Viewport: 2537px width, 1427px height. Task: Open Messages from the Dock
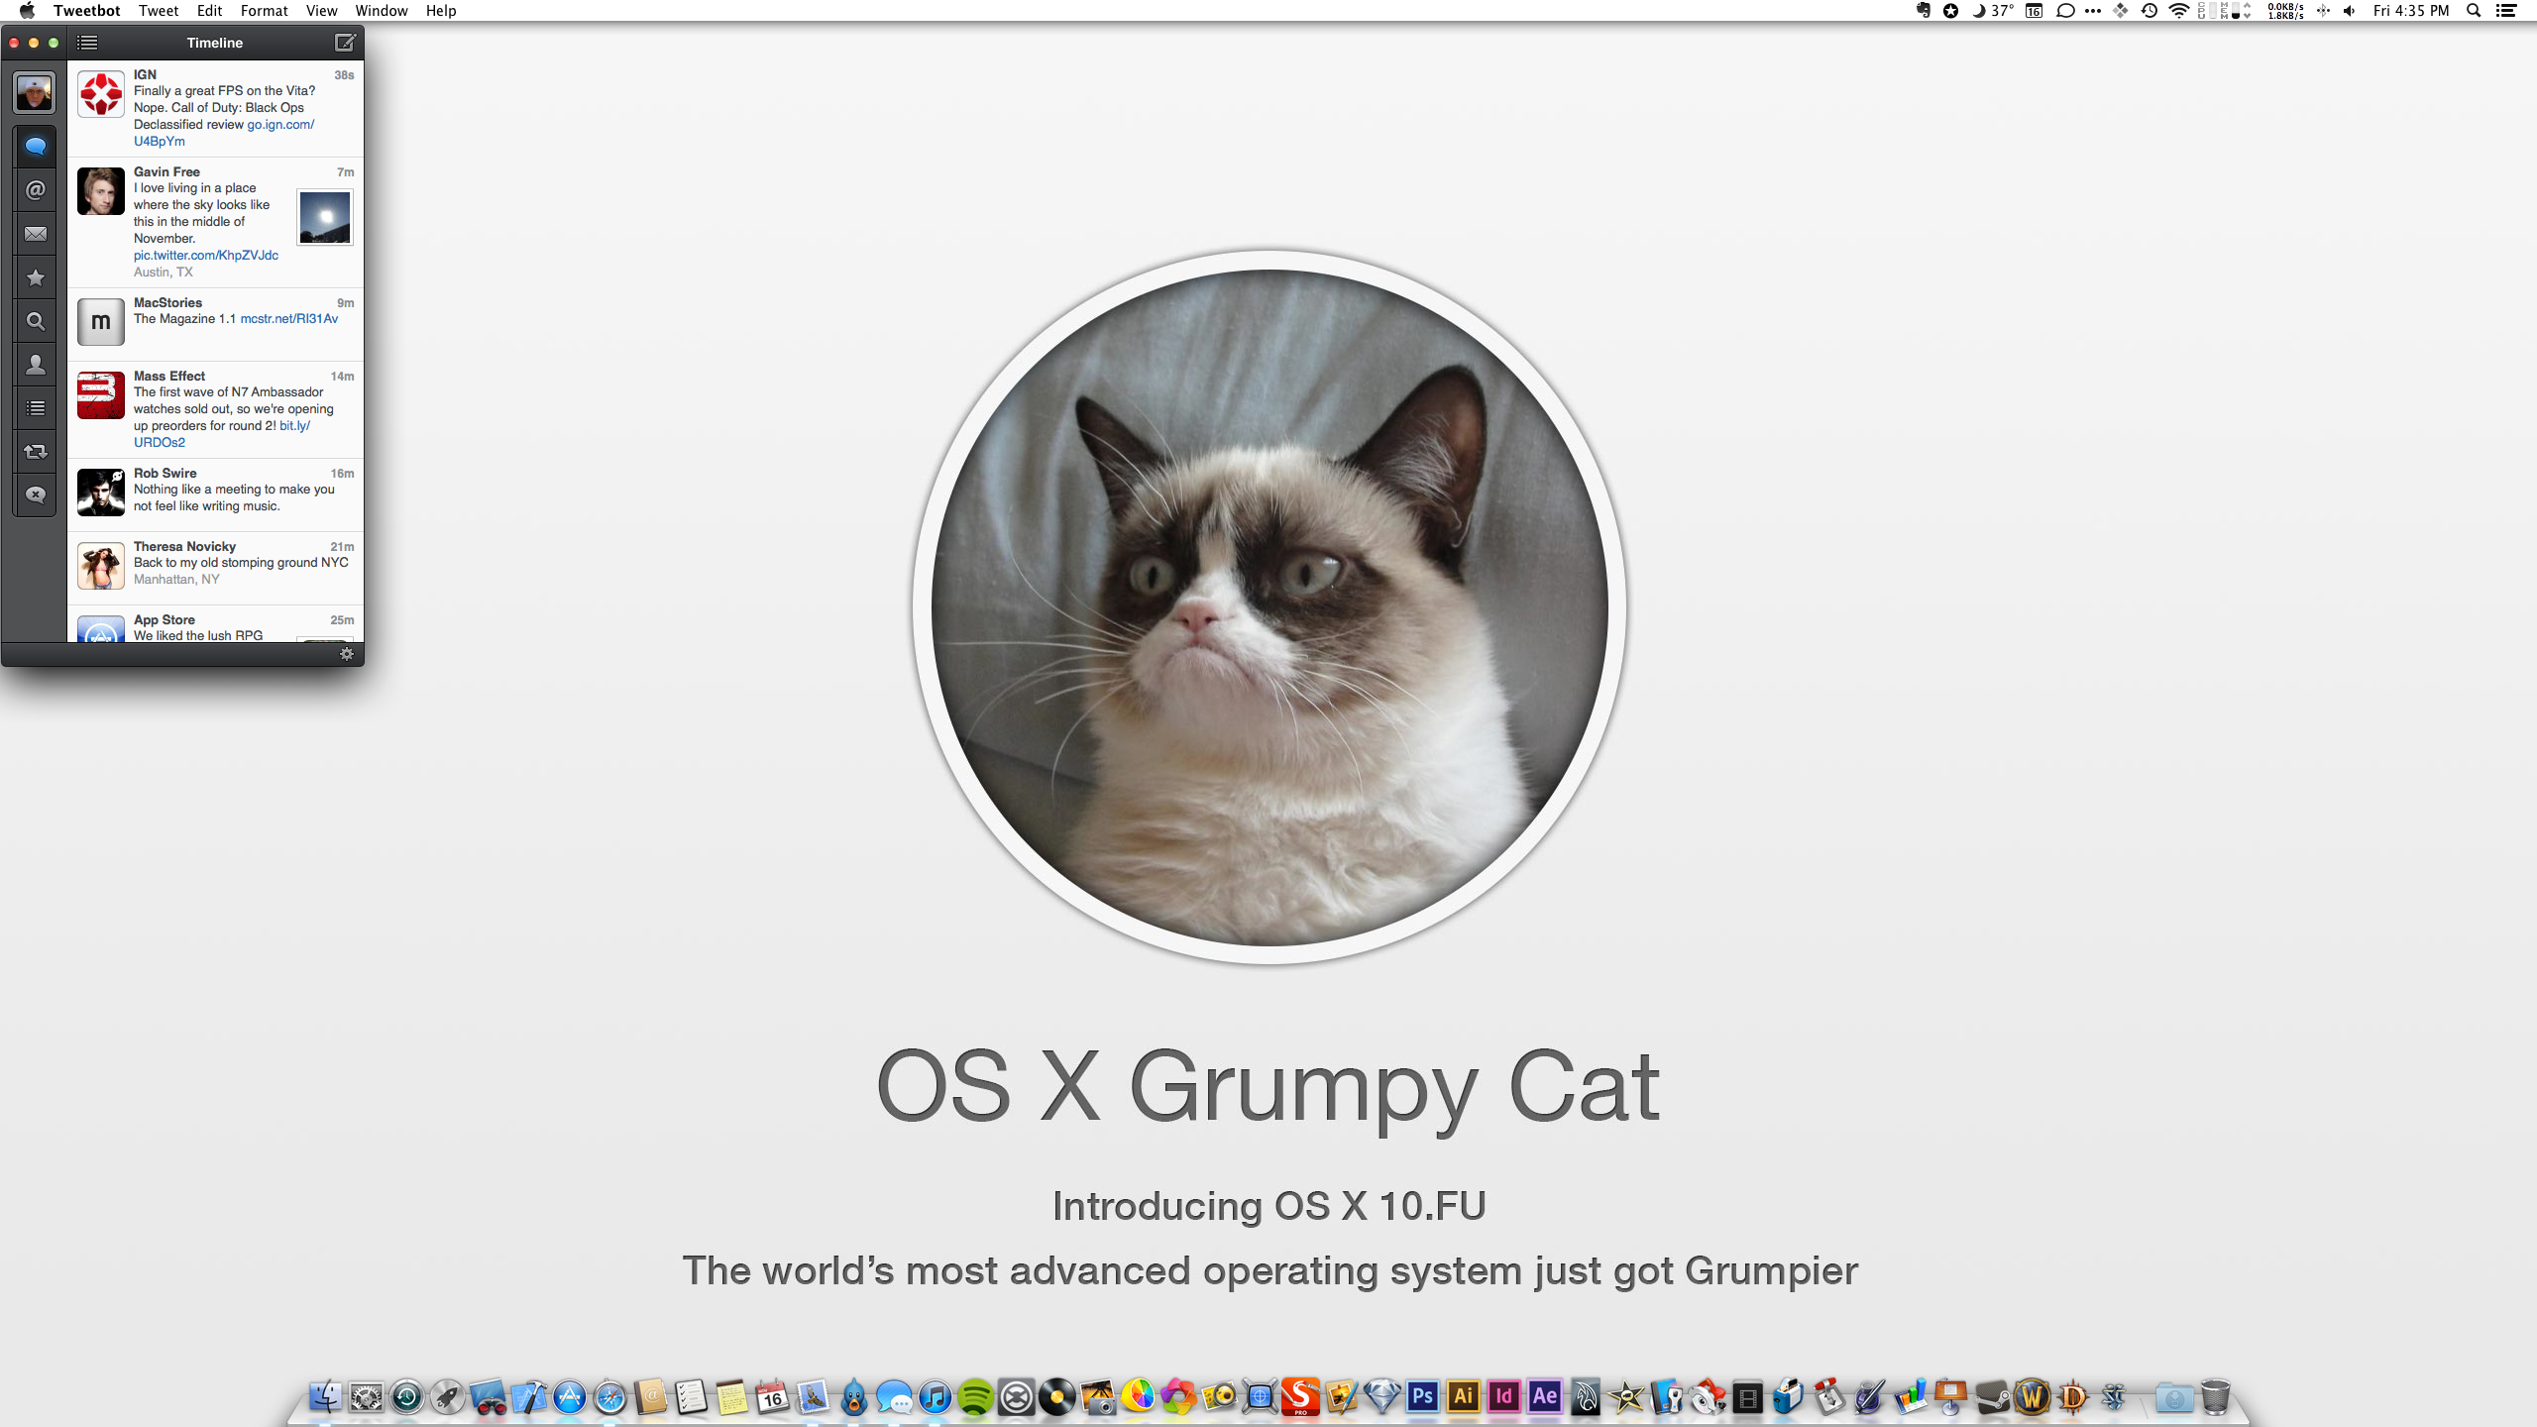[x=894, y=1397]
